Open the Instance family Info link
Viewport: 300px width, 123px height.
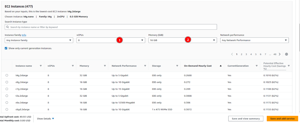coord(24,35)
